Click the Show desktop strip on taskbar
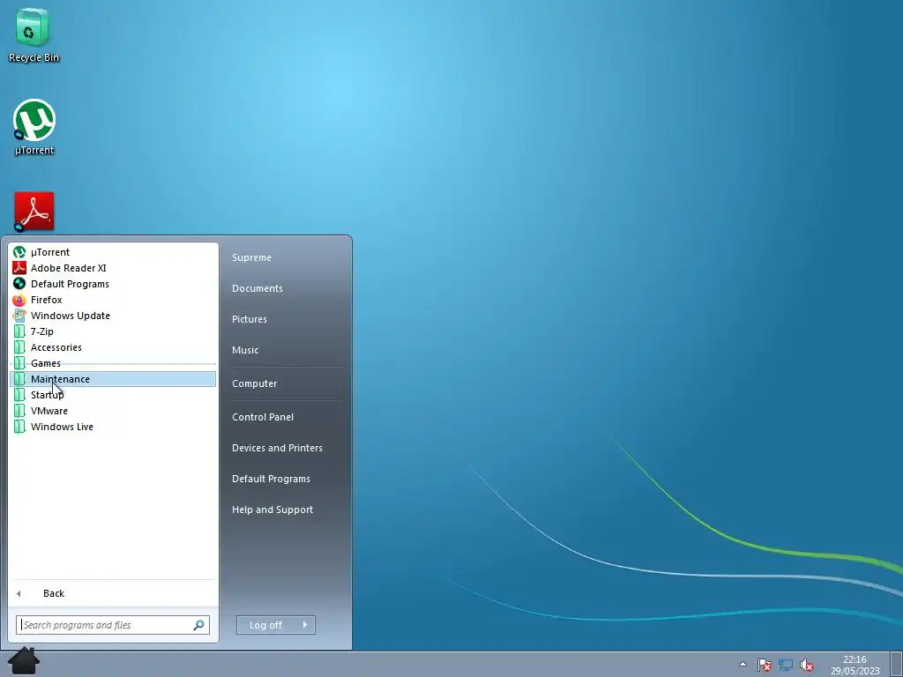This screenshot has height=677, width=903. [x=897, y=665]
